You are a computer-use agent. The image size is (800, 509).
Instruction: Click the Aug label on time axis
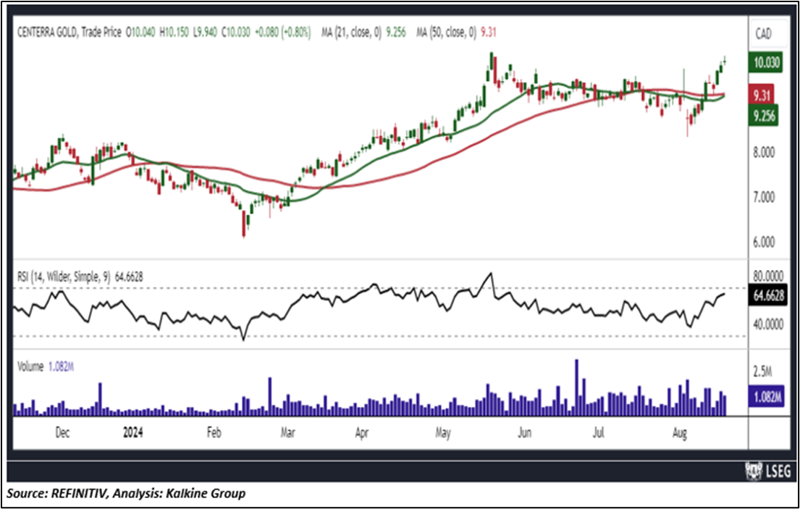680,432
